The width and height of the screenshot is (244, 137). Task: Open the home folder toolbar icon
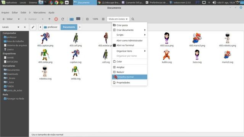[72, 19]
